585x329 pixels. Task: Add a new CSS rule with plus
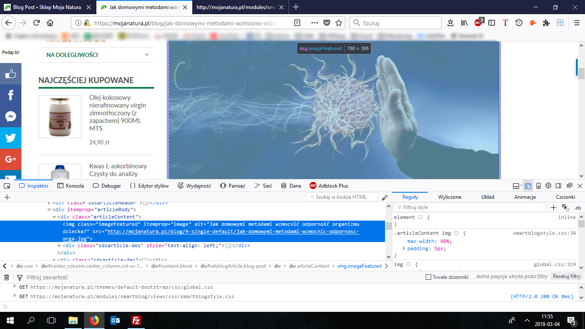click(553, 207)
